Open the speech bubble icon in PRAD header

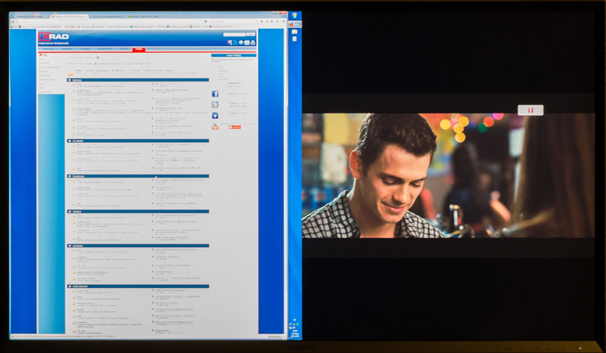(241, 42)
